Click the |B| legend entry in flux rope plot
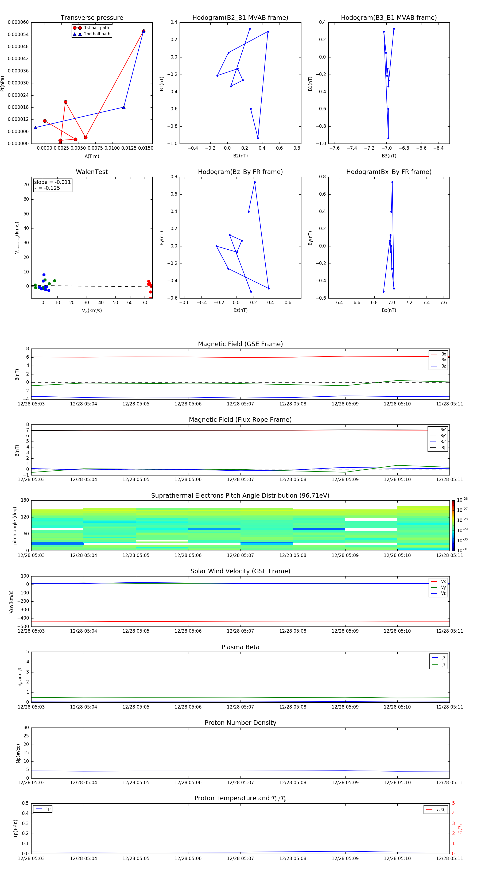This screenshot has height=882, width=481. [438, 448]
